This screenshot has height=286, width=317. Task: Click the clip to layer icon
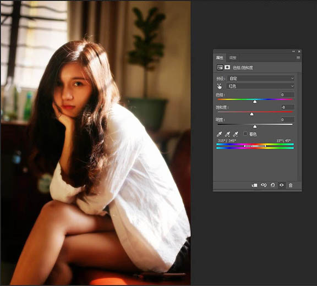tap(254, 185)
